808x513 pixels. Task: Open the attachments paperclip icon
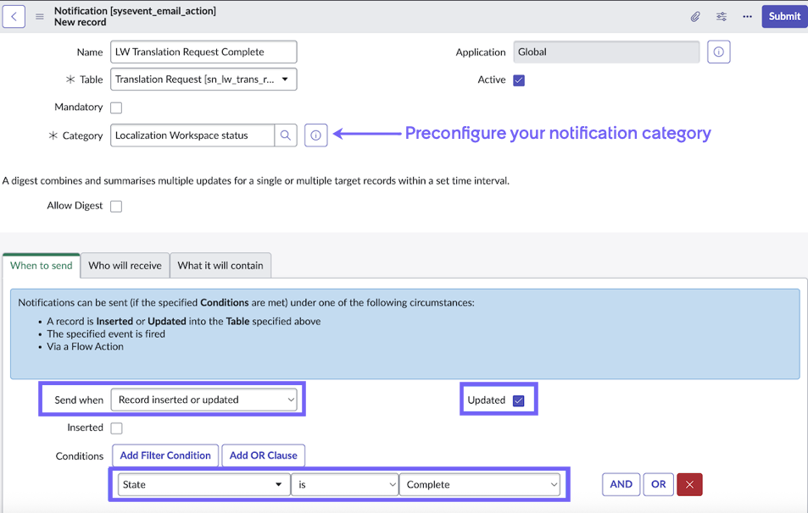coord(695,16)
